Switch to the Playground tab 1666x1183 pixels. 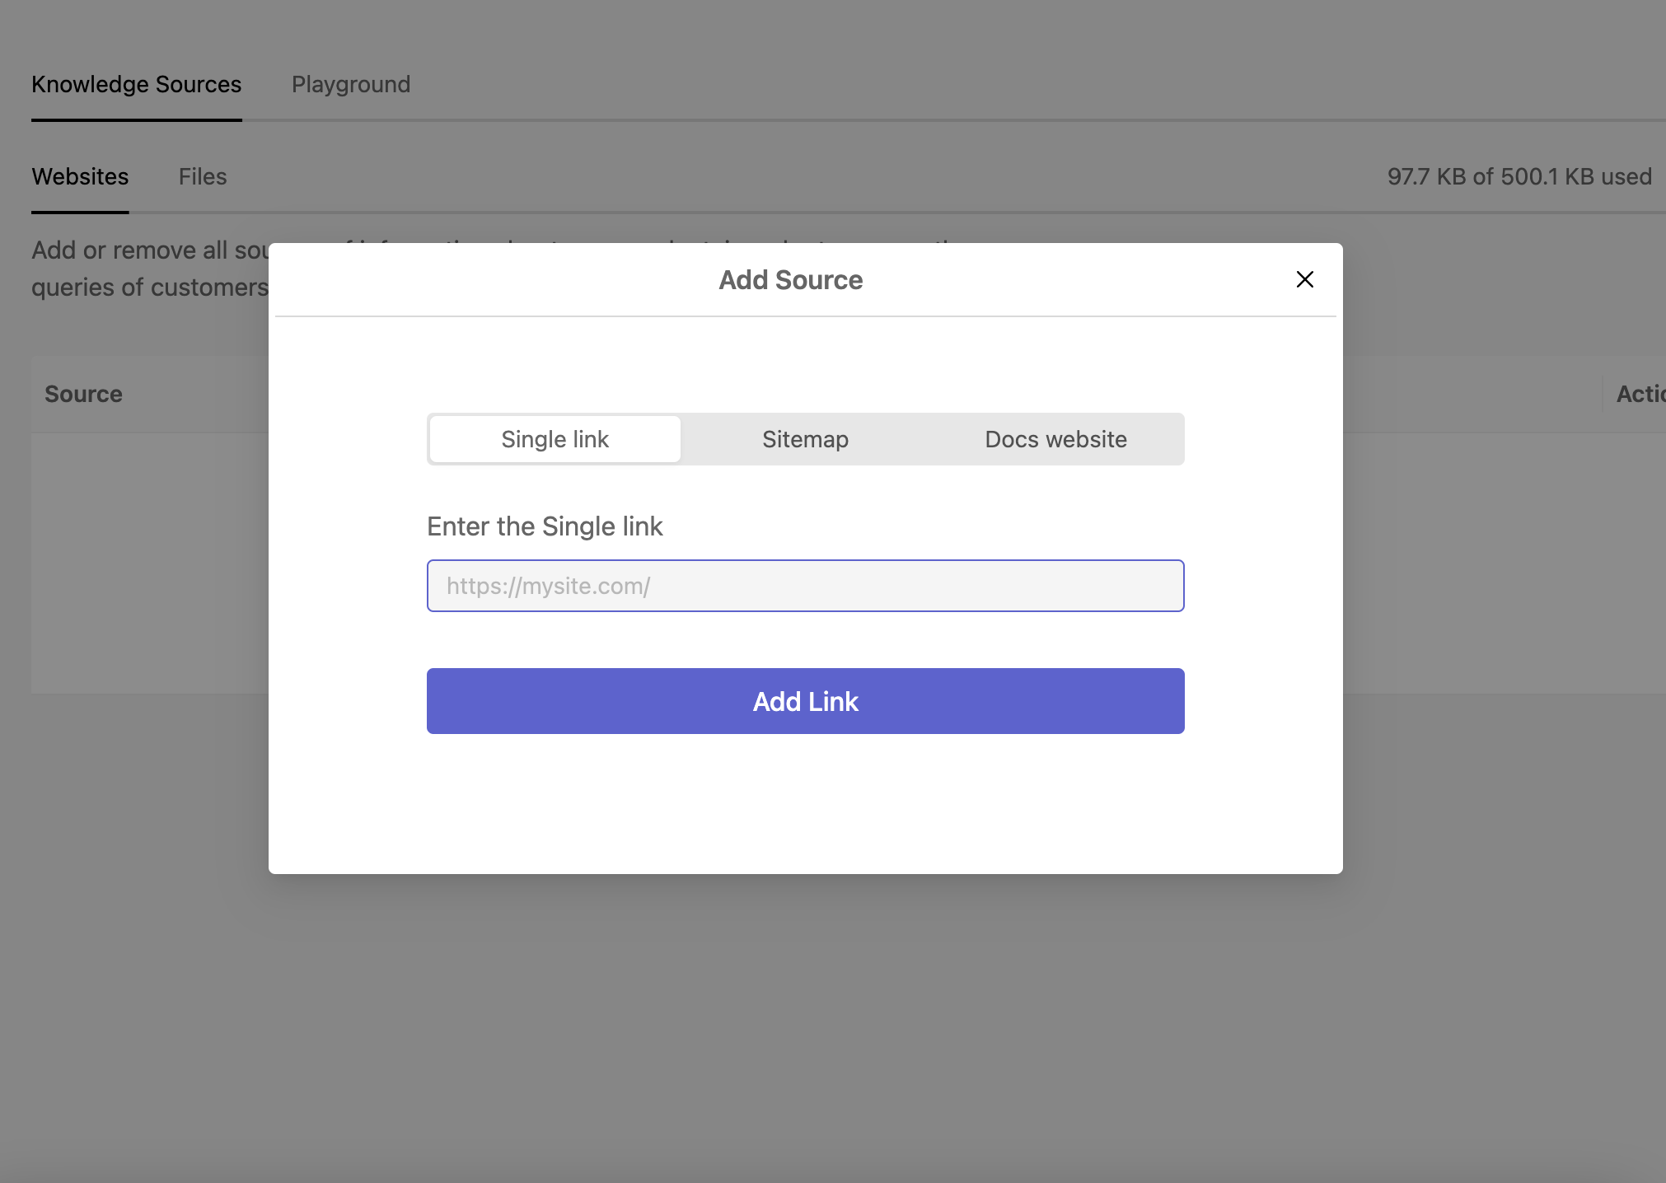point(351,84)
